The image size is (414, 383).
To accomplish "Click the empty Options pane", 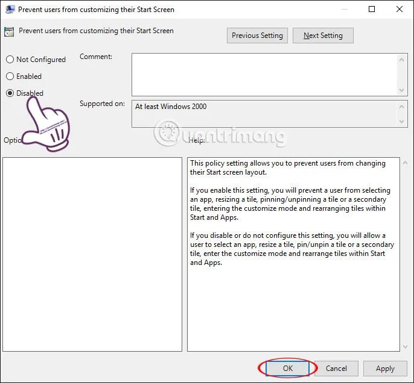I will tap(92, 255).
